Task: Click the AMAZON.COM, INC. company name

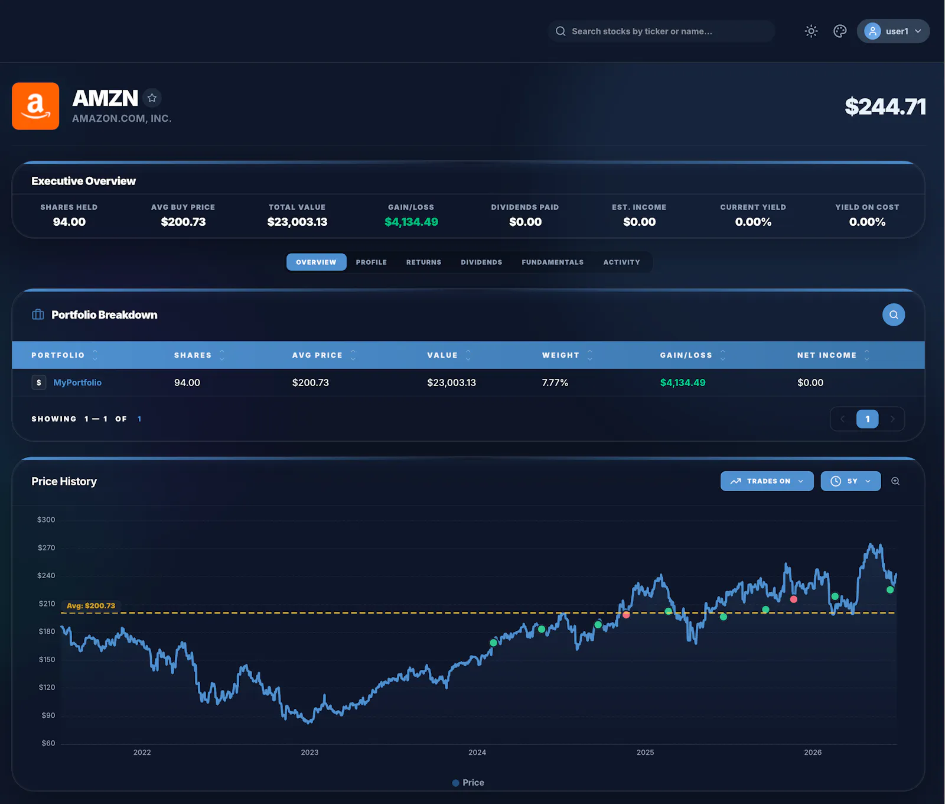Action: (x=122, y=118)
